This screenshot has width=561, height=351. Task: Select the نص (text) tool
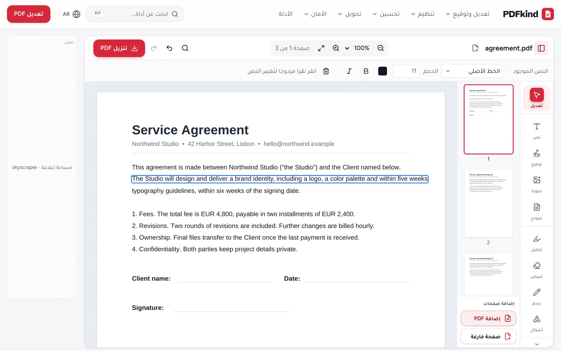[536, 131]
